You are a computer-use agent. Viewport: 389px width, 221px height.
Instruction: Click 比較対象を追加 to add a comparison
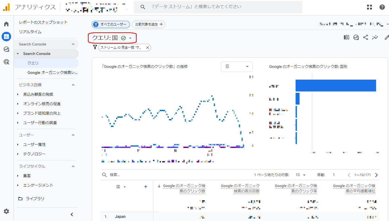click(x=148, y=24)
